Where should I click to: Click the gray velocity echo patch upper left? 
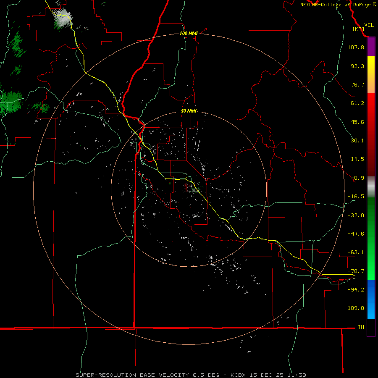coord(62,19)
